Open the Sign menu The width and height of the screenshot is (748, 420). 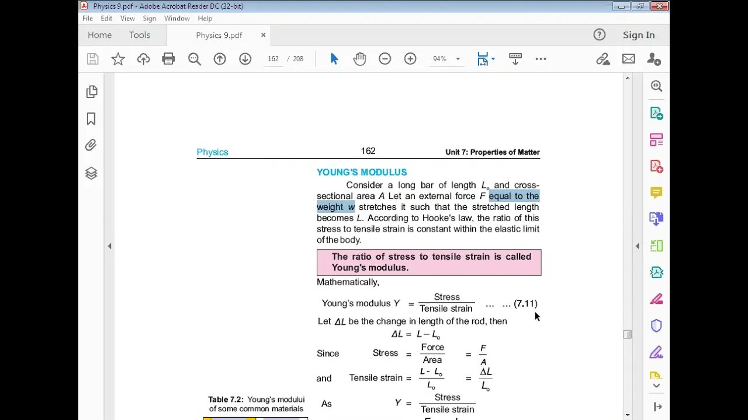(150, 19)
